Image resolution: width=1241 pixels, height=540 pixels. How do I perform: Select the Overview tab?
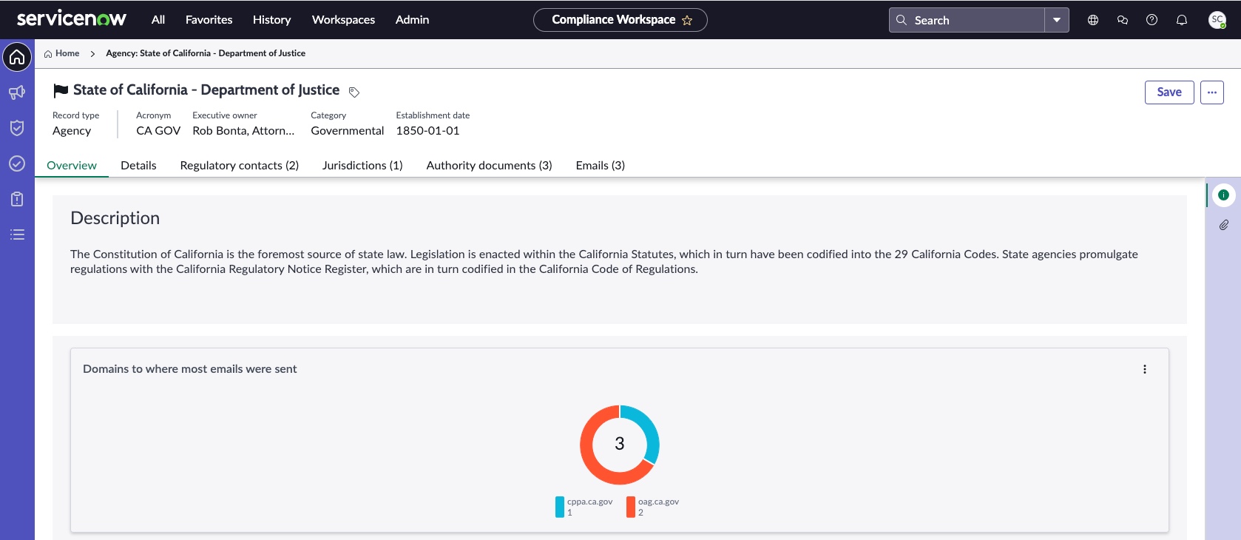point(72,166)
